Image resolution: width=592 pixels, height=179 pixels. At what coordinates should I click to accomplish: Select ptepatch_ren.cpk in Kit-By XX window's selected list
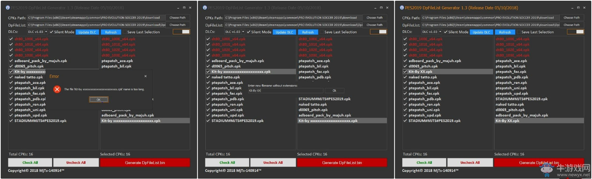[539, 82]
